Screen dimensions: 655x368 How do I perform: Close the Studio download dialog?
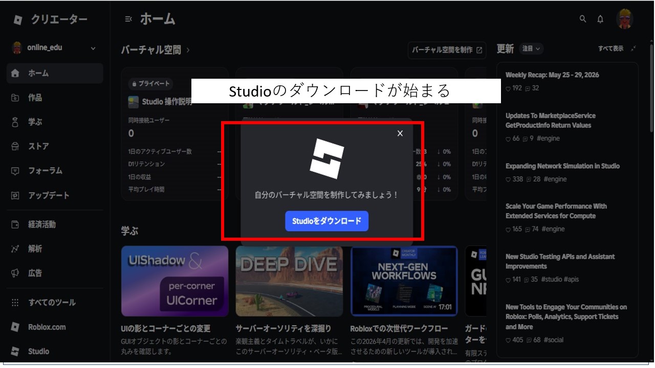click(400, 133)
